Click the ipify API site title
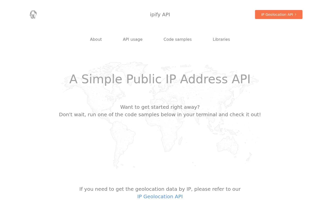 point(160,14)
